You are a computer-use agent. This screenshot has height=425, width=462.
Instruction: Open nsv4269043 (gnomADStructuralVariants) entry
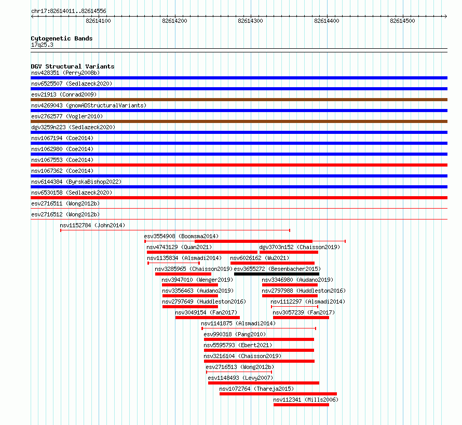click(x=89, y=105)
